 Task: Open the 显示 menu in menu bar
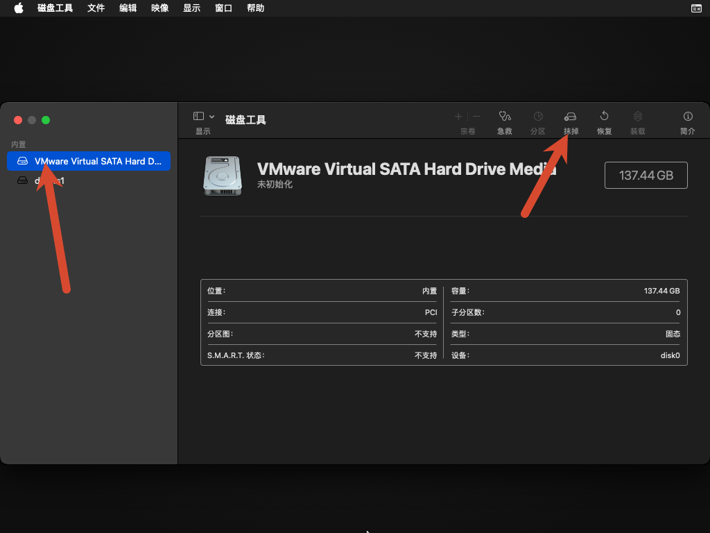click(x=191, y=8)
